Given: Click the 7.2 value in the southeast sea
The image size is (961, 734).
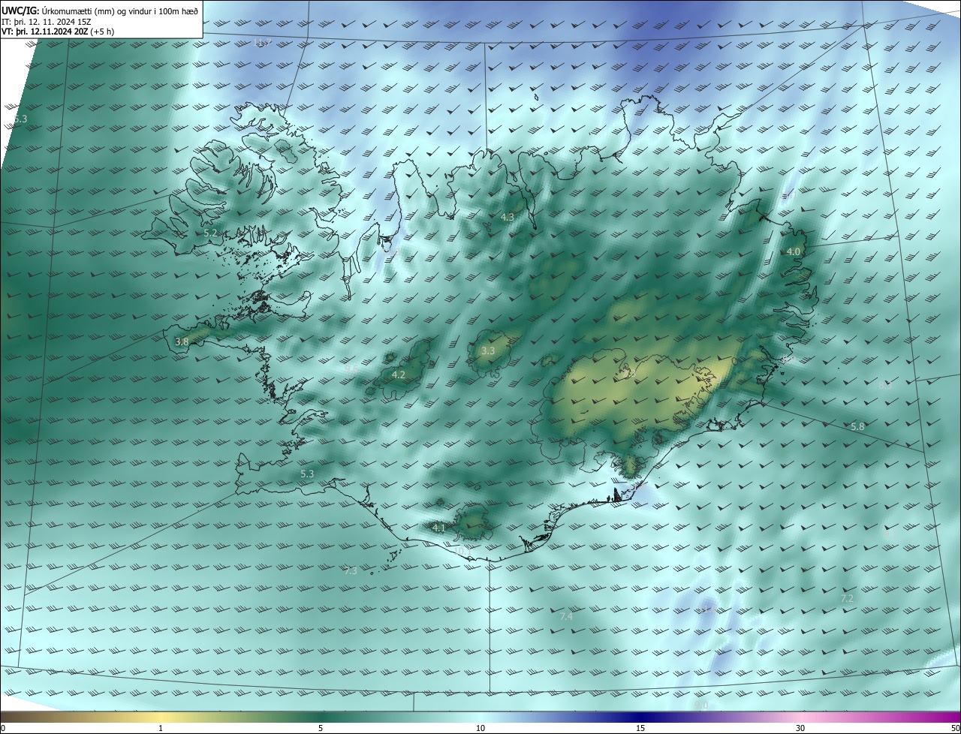Looking at the screenshot, I should click(x=847, y=598).
